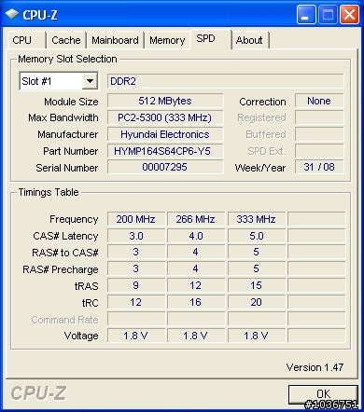This screenshot has width=364, height=412.
Task: Click tRC value 16
Action: click(196, 302)
